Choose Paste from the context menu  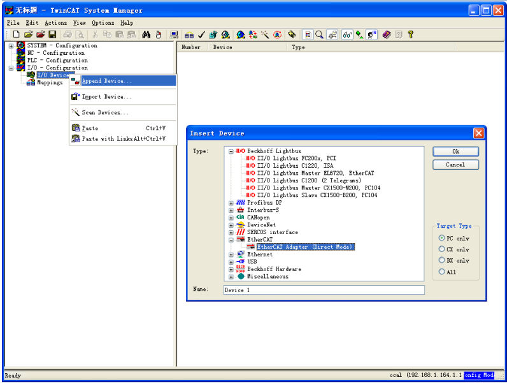(x=123, y=128)
